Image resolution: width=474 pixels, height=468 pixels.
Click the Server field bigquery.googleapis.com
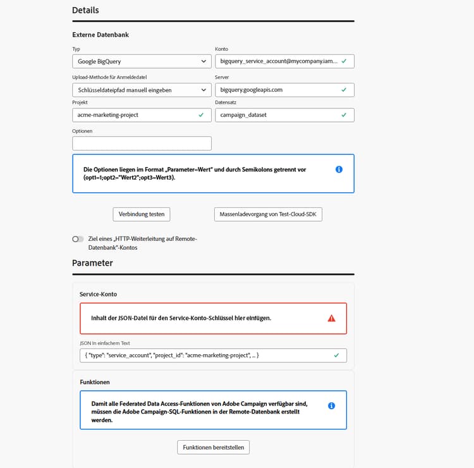click(x=284, y=90)
